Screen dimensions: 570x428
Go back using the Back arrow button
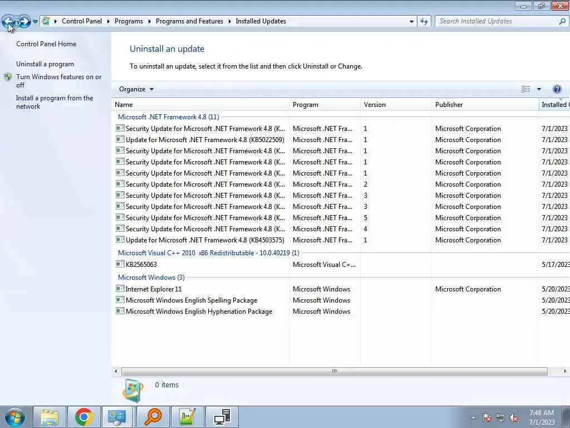(x=9, y=22)
